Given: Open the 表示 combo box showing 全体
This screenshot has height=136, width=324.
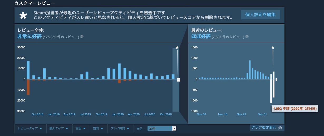Looking at the screenshot, I should [162, 128].
